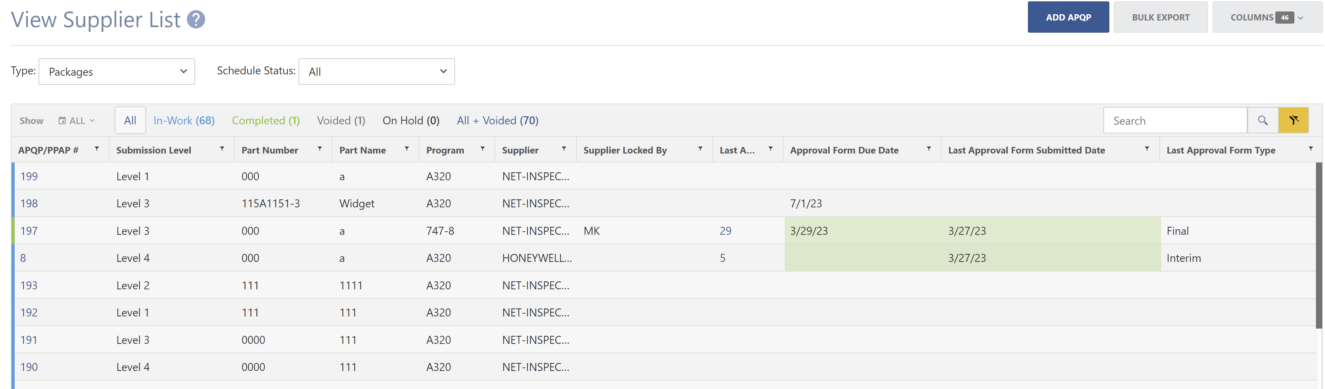1325x389 pixels.
Task: Switch to the In-Work (68) tab
Action: (184, 120)
